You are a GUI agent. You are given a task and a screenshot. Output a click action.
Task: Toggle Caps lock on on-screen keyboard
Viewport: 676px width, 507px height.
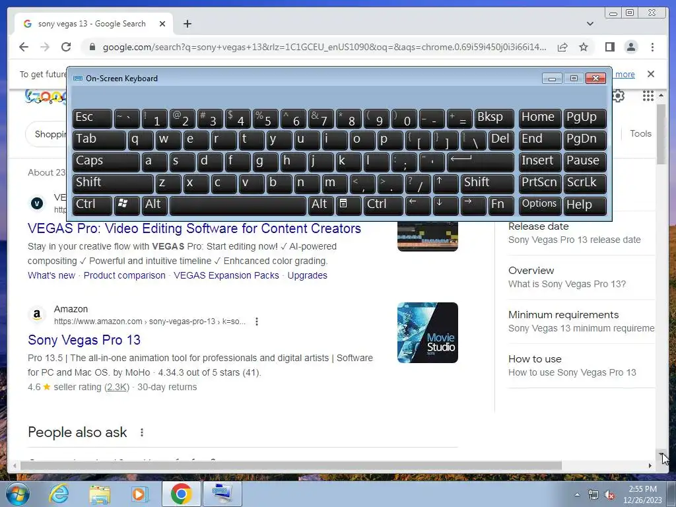106,162
